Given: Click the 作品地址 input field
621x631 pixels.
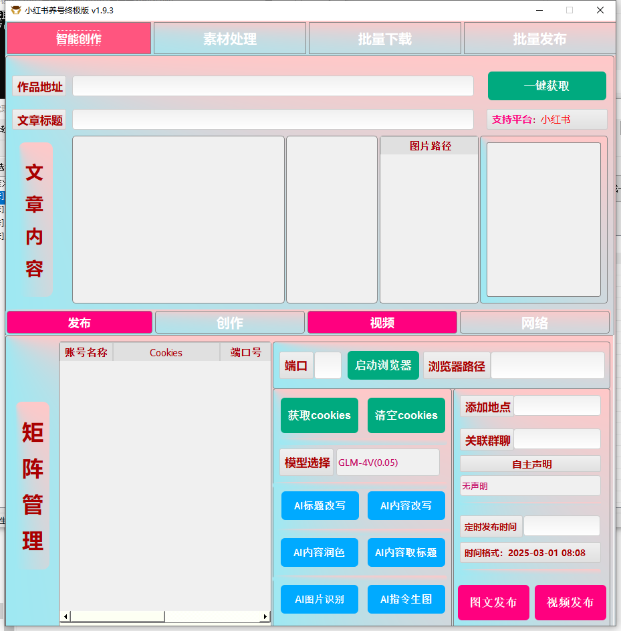Looking at the screenshot, I should [x=273, y=86].
